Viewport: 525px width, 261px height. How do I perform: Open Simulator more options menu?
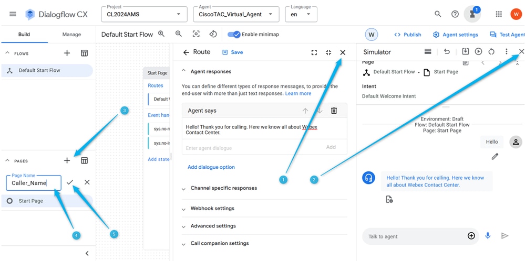pyautogui.click(x=506, y=51)
